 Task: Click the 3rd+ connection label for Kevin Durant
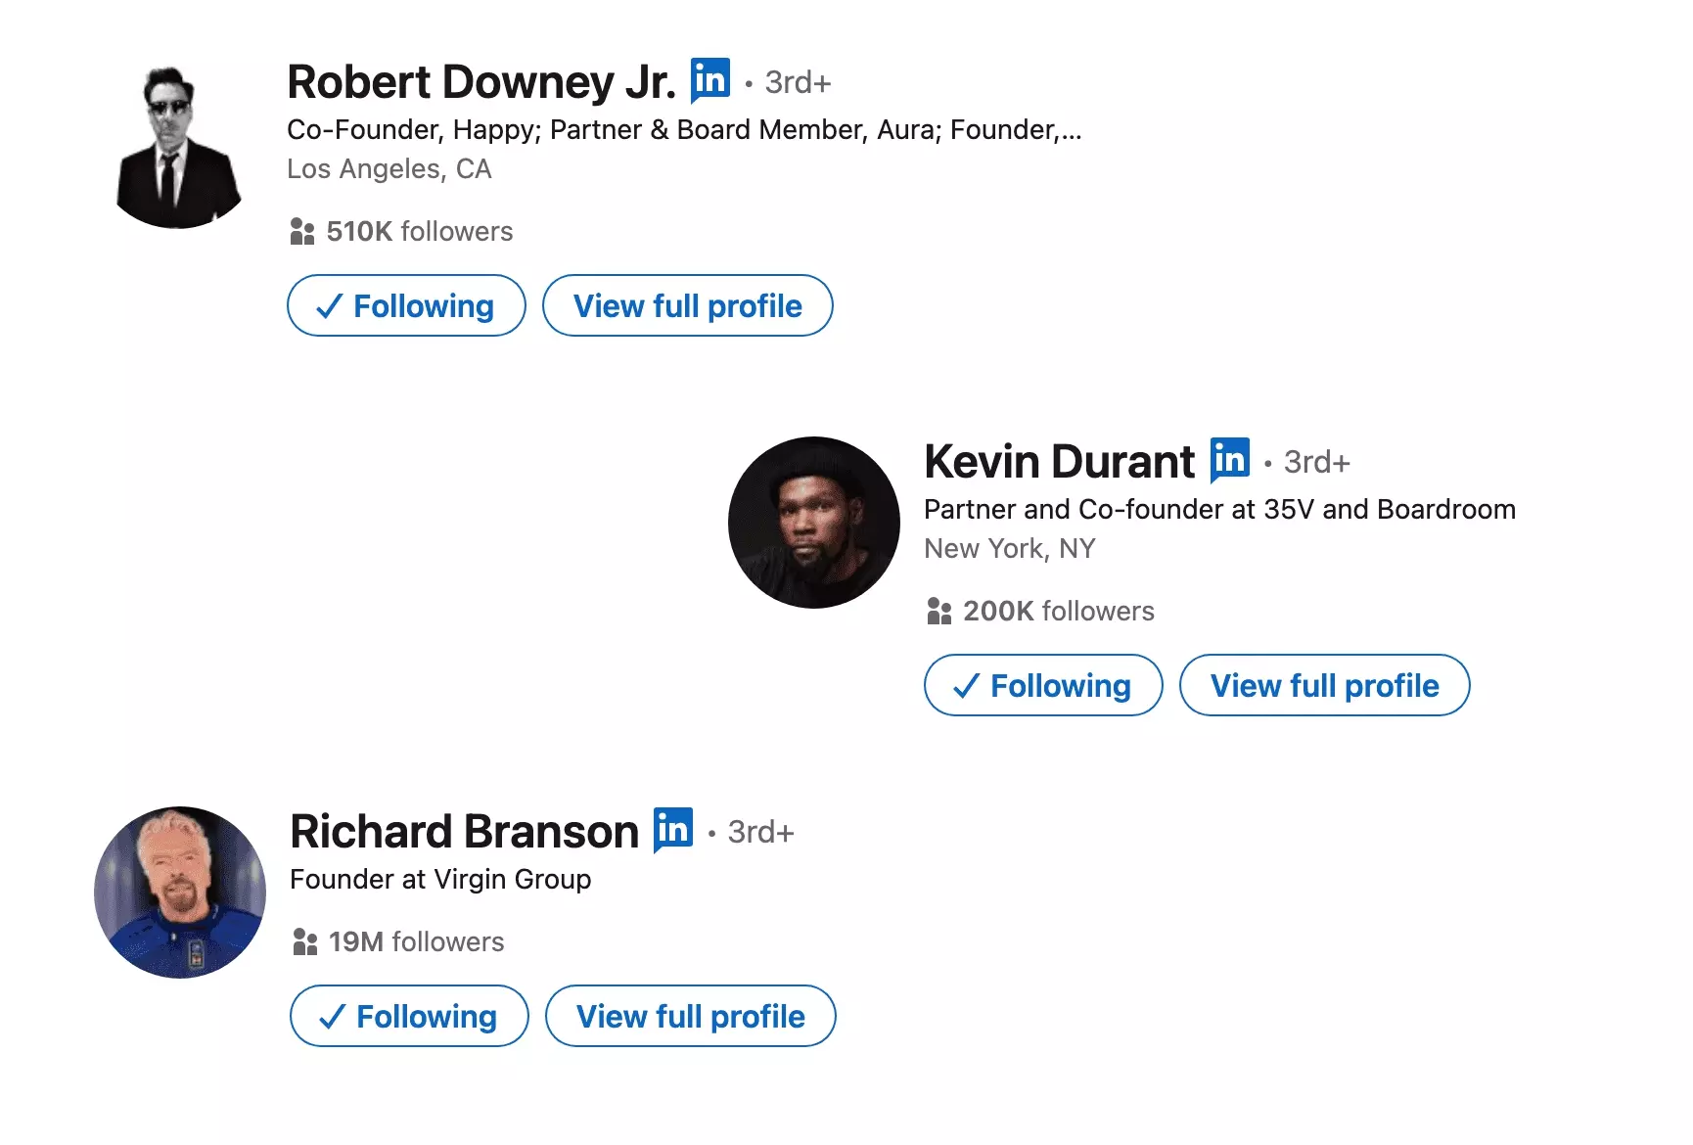(1316, 461)
